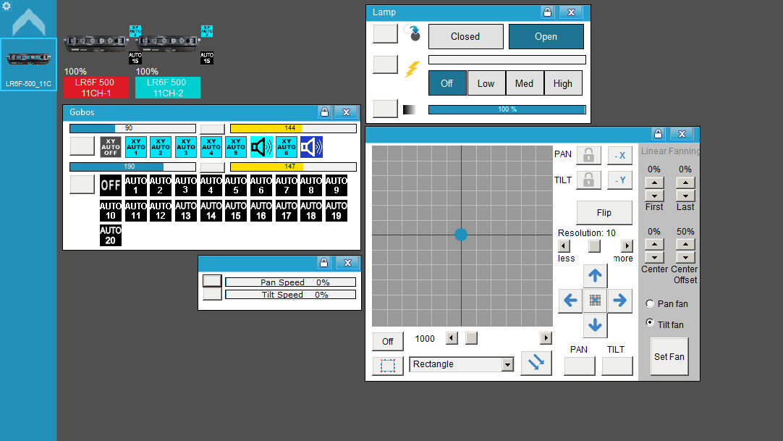The image size is (783, 441).
Task: Select the AUTO 13 gobo
Action: pyautogui.click(x=186, y=211)
